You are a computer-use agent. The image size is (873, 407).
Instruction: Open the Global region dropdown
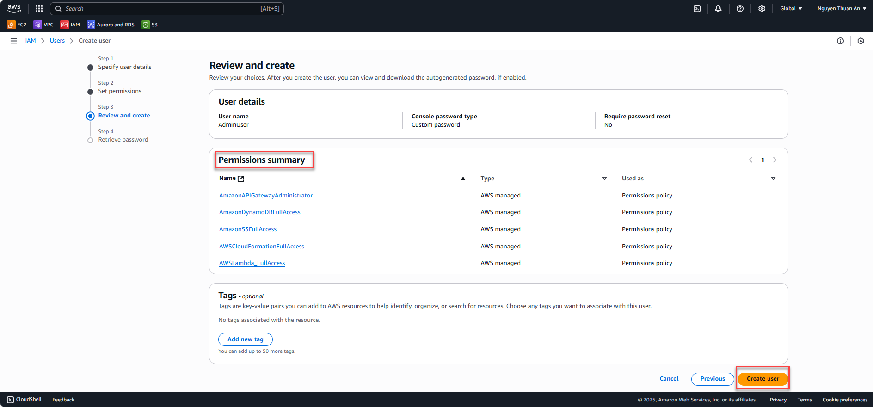coord(791,8)
